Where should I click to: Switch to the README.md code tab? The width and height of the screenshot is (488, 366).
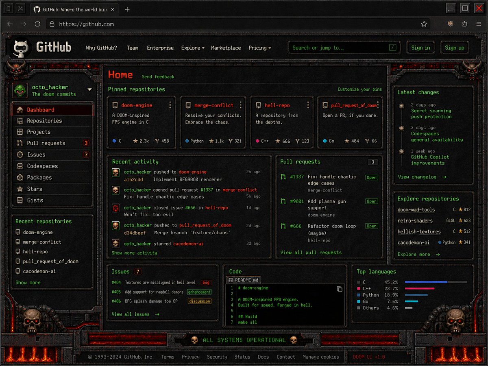pyautogui.click(x=244, y=280)
